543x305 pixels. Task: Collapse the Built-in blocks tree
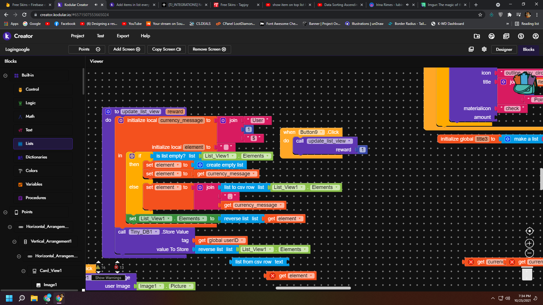click(5, 75)
